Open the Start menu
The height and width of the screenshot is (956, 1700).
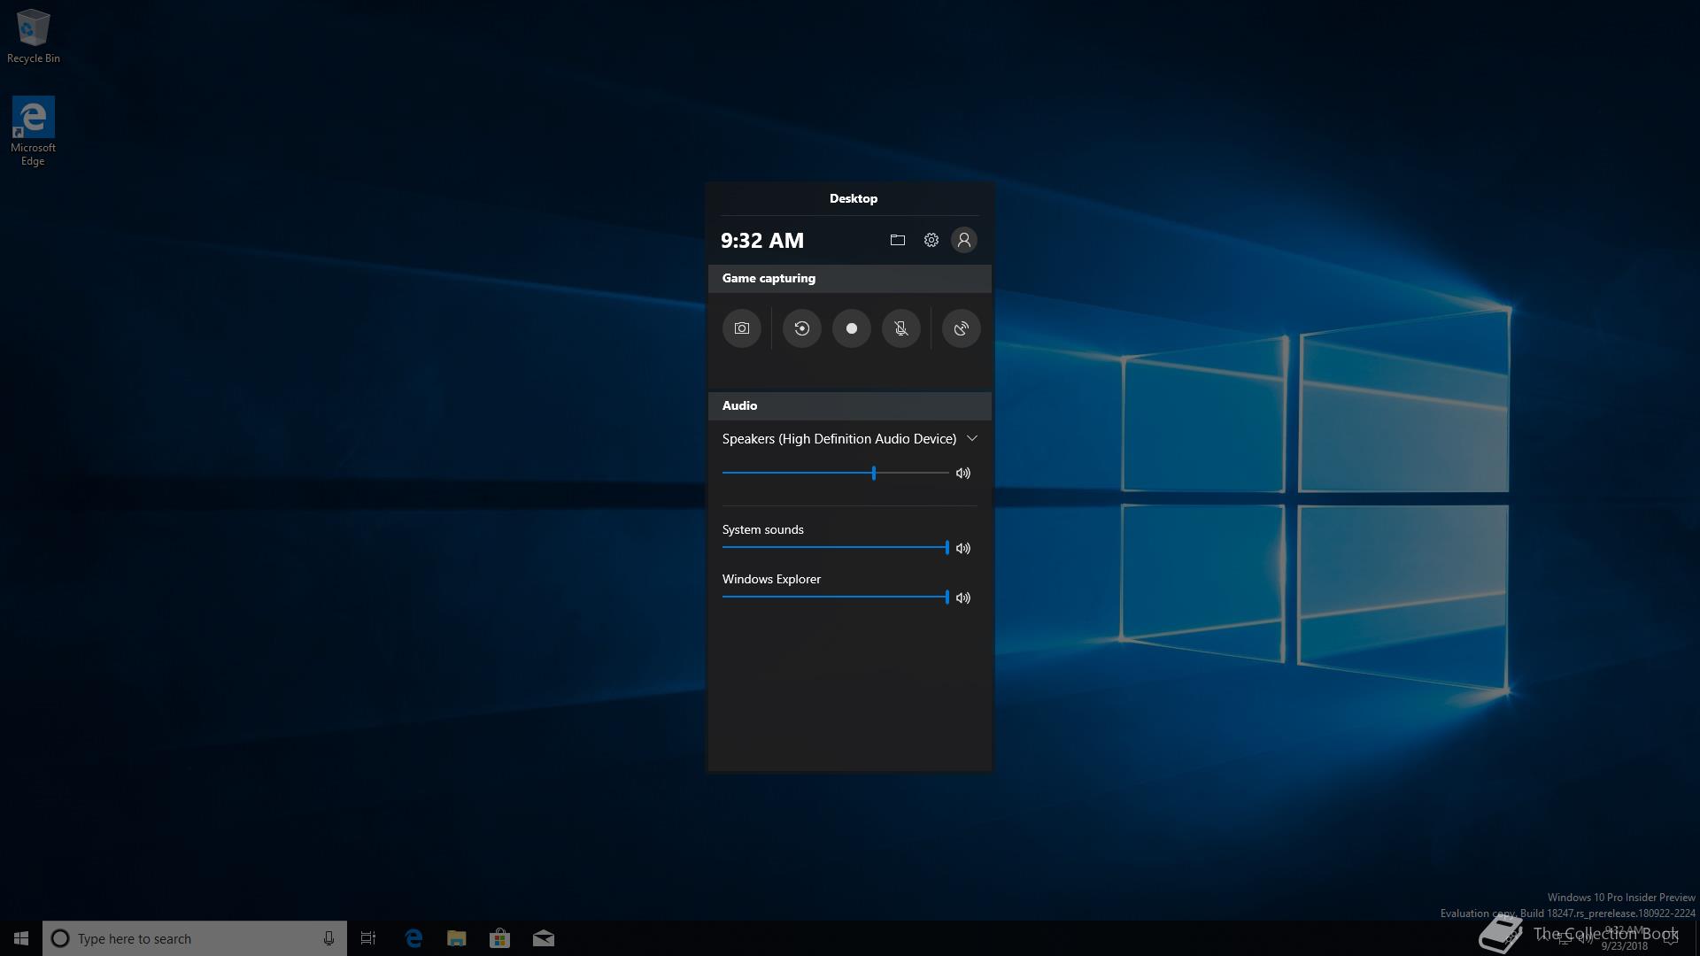pos(21,938)
